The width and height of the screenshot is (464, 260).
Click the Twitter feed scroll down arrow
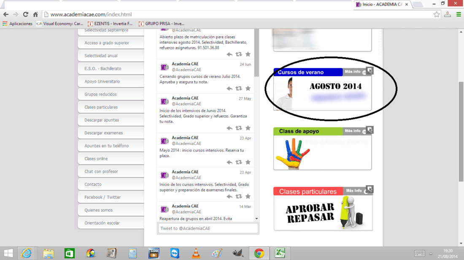[x=256, y=219]
